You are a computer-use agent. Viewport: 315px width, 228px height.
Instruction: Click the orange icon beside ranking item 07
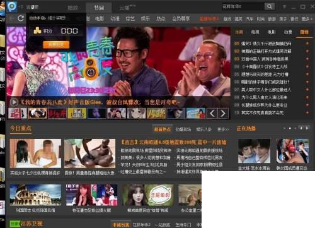[307, 90]
